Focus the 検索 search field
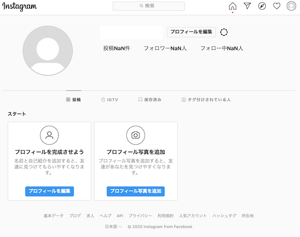The height and width of the screenshot is (237, 300). [149, 6]
